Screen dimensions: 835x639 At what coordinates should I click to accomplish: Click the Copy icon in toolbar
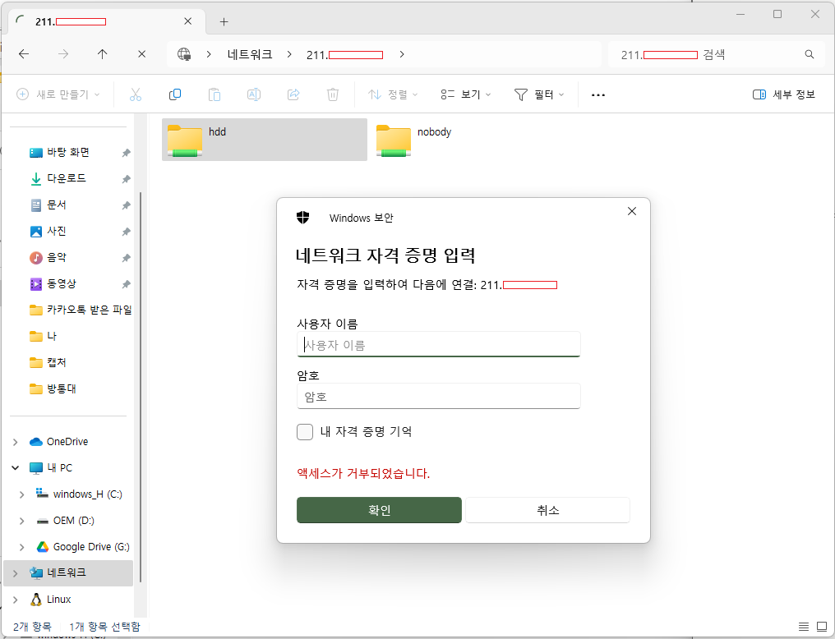click(175, 94)
